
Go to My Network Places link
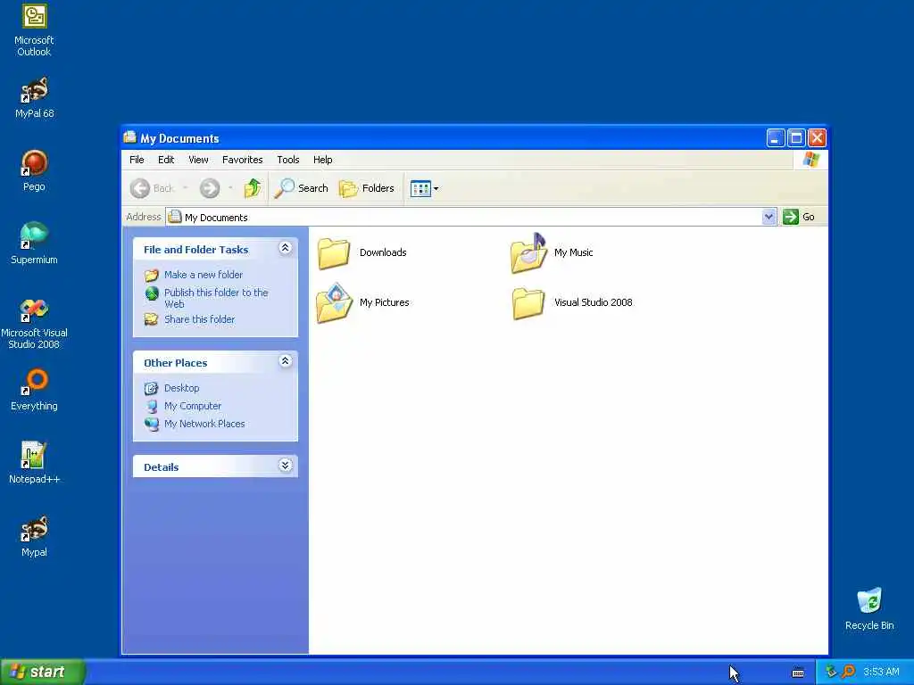click(x=204, y=424)
